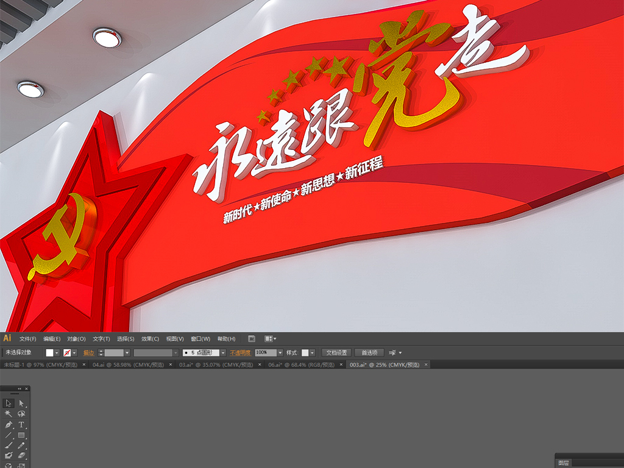Screen dimensions: 624x468
Task: Select the Selection tool in the toolbar
Action: coord(8,403)
